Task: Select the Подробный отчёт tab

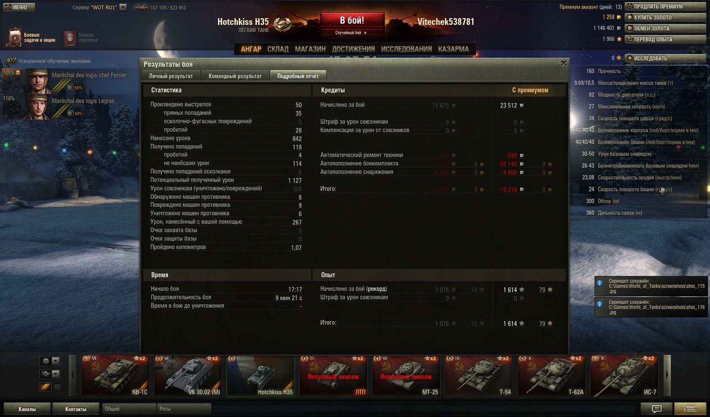Action: [298, 76]
